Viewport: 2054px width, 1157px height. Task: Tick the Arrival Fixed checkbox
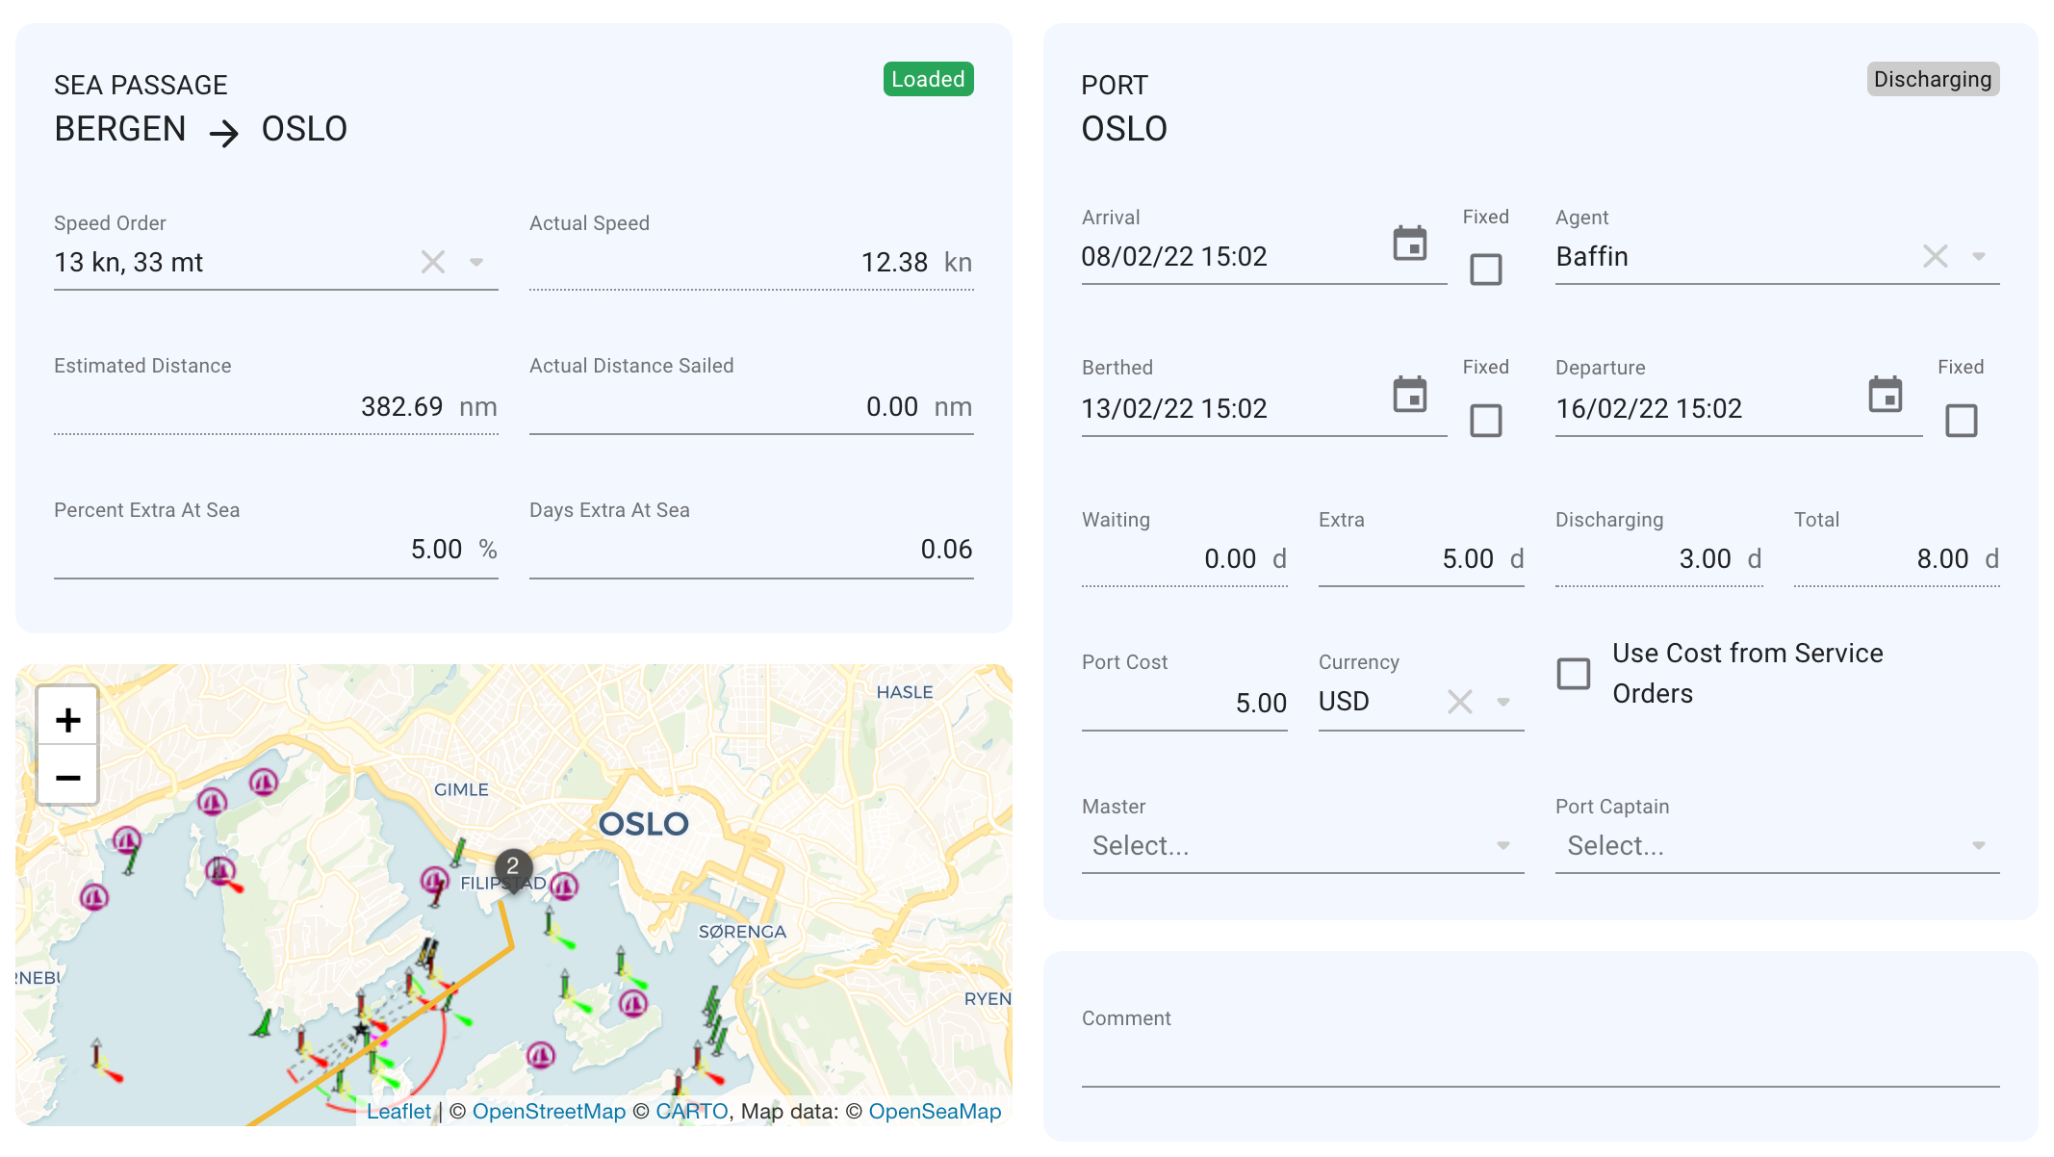(x=1485, y=270)
